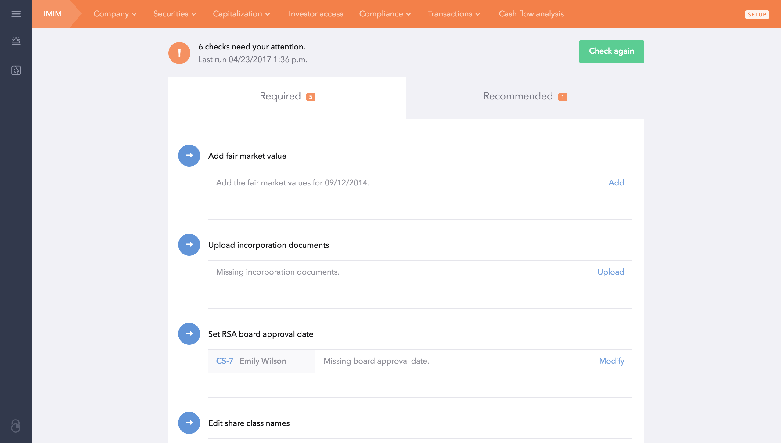The image size is (781, 443).
Task: Click the alarm alerts sidebar icon
Action: (16, 41)
